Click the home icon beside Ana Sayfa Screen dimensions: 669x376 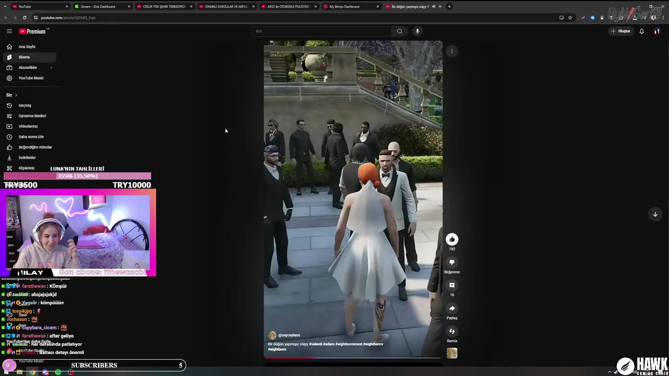coord(9,46)
